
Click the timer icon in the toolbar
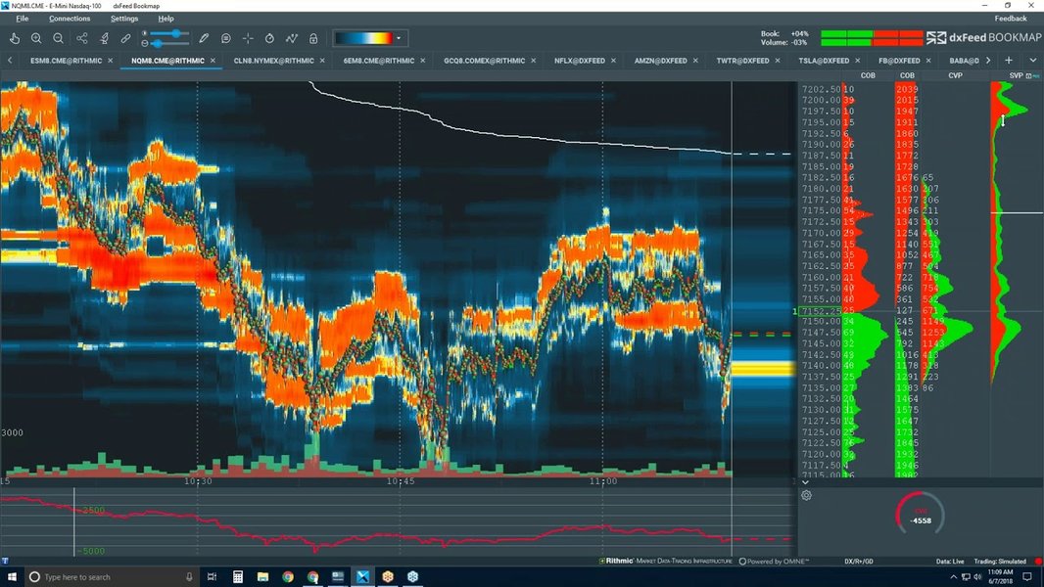pyautogui.click(x=267, y=37)
